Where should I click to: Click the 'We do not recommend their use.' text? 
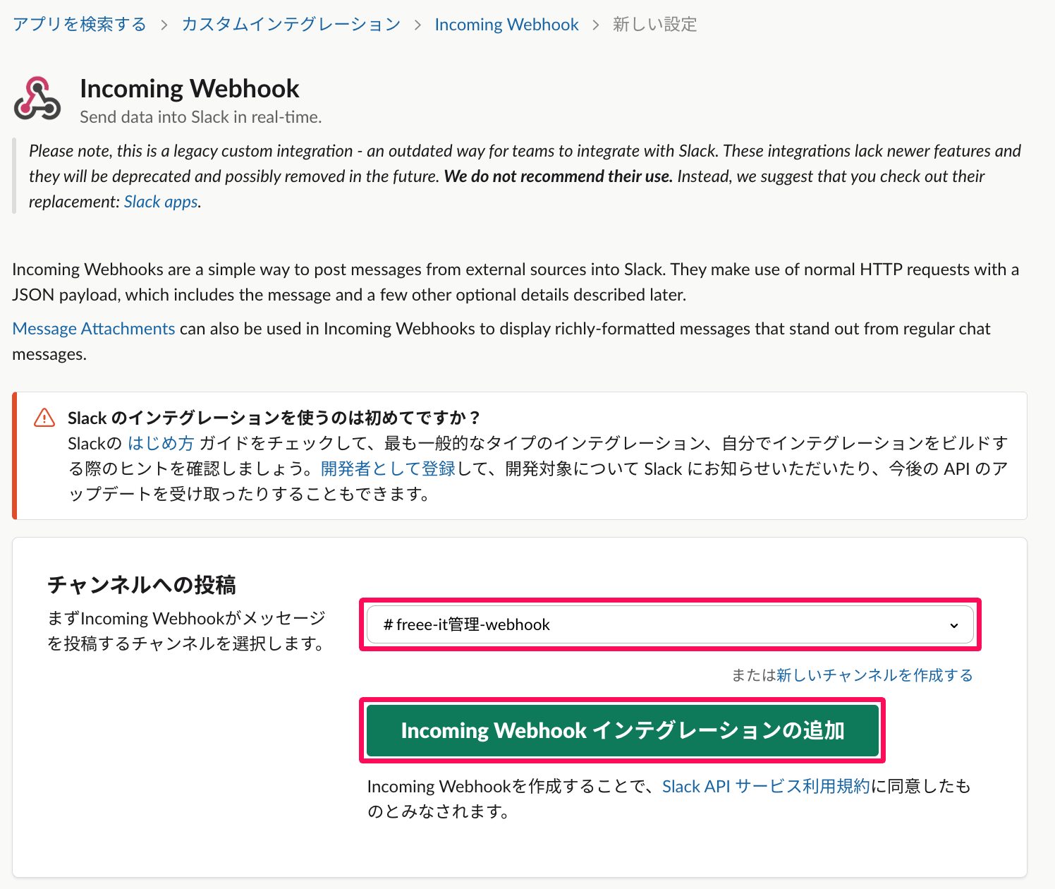[x=558, y=176]
